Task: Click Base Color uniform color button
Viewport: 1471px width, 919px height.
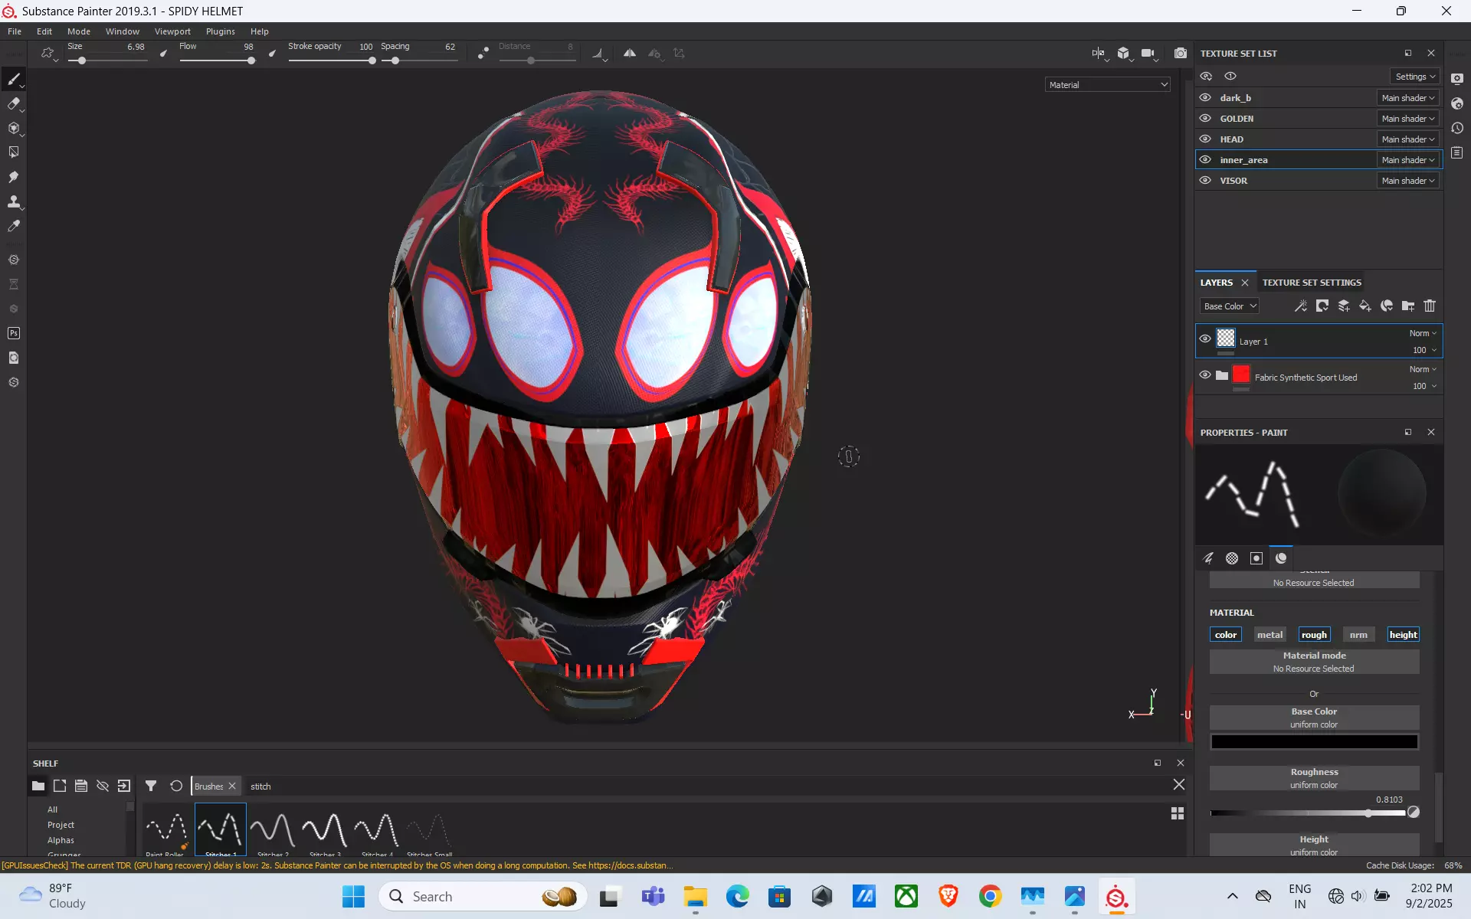Action: (x=1314, y=718)
